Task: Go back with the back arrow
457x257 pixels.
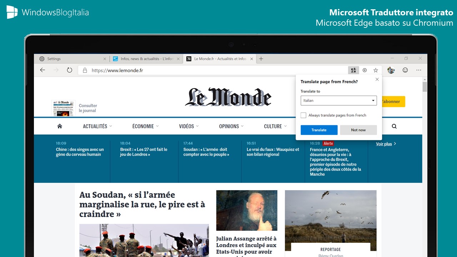Action: (x=42, y=70)
